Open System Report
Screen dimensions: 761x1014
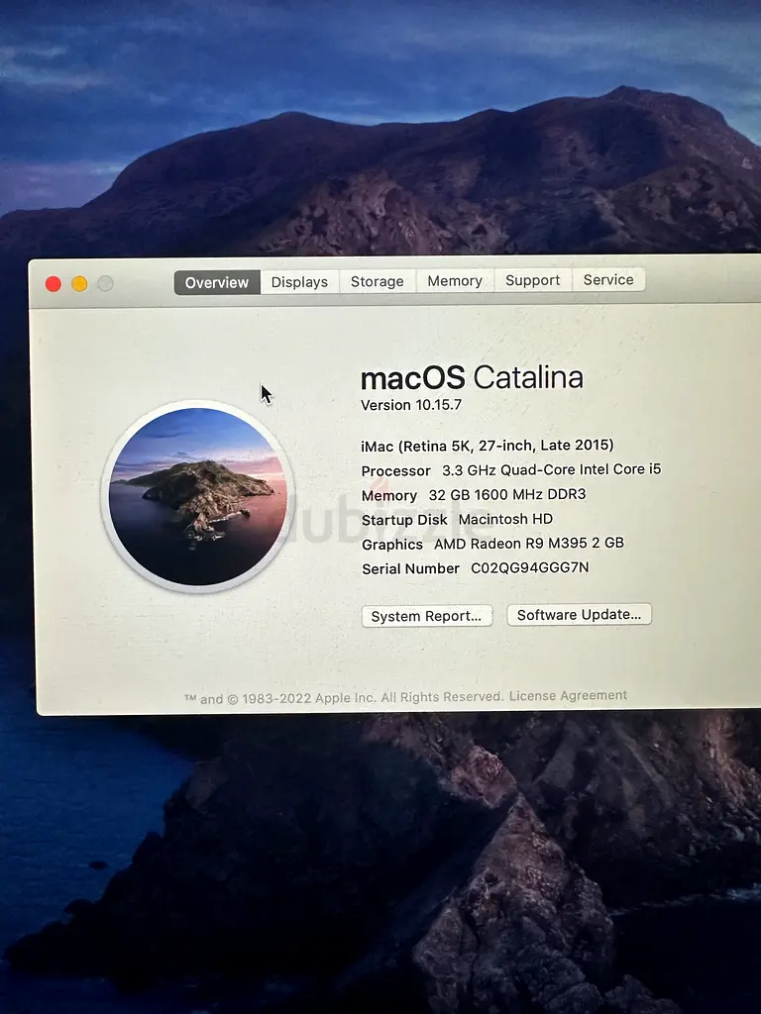point(426,616)
